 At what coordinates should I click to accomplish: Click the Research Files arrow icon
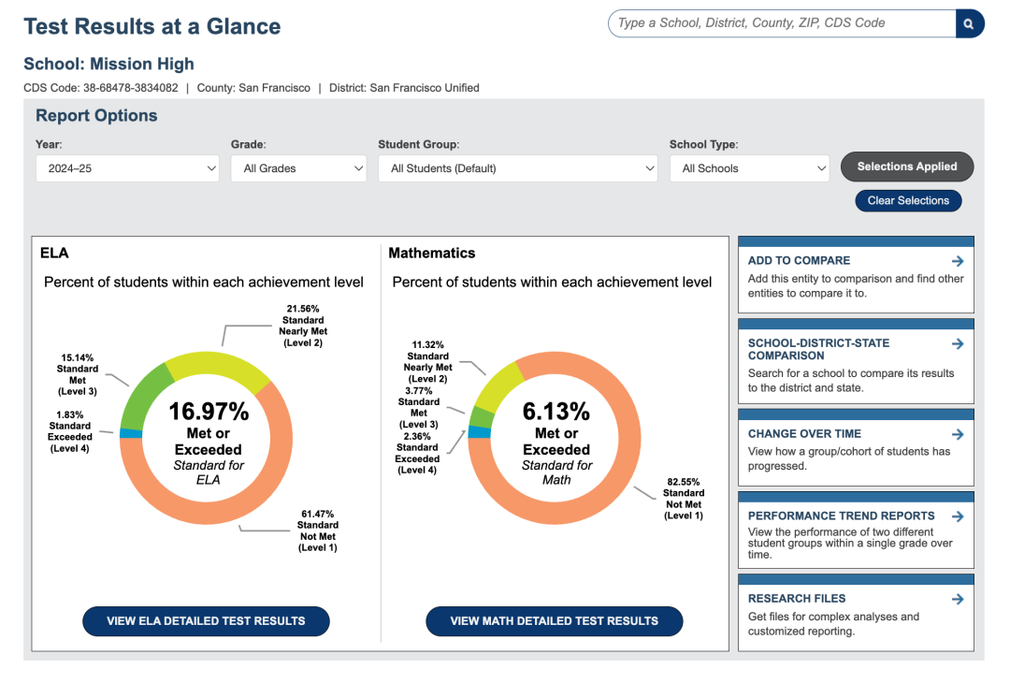pyautogui.click(x=958, y=599)
